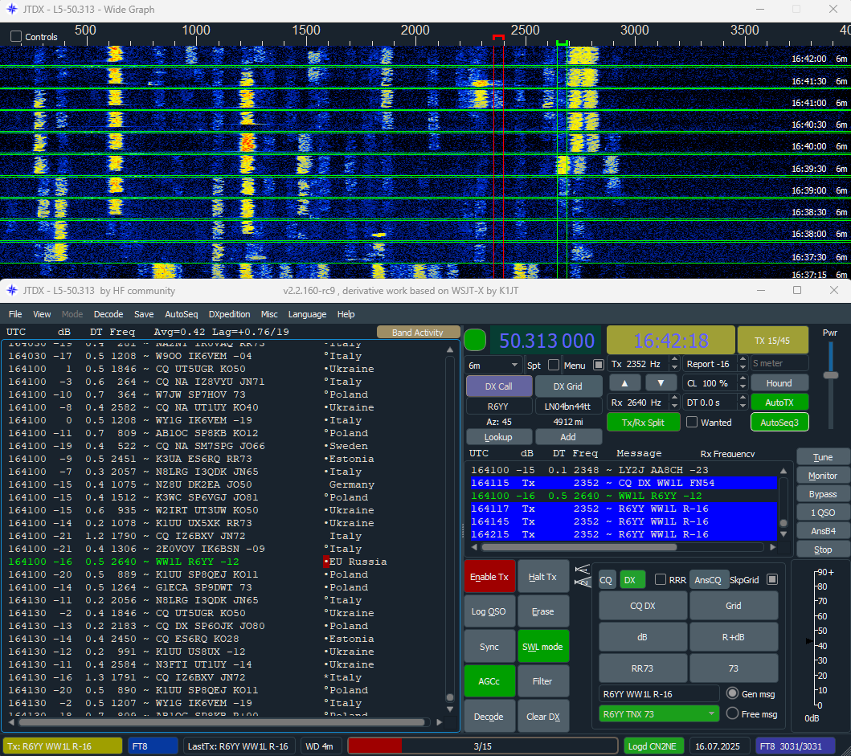Click the Lookup button

tap(498, 437)
